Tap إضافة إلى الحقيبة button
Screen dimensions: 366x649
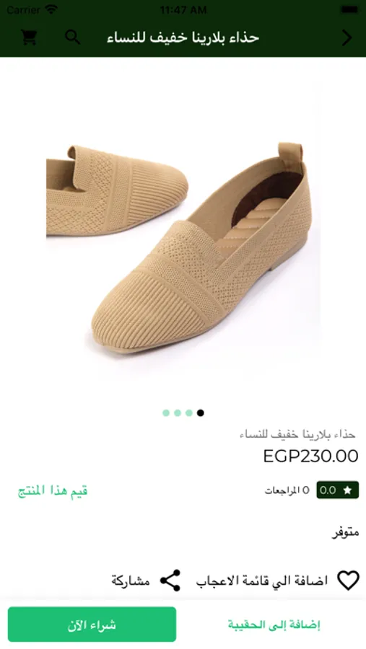coord(274,624)
